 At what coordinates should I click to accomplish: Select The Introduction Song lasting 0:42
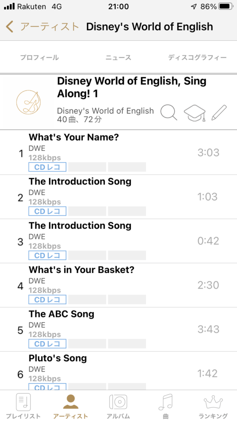(x=118, y=241)
